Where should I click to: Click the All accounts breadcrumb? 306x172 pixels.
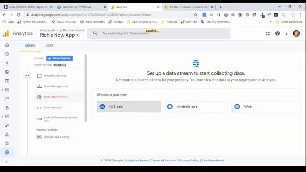47,30
